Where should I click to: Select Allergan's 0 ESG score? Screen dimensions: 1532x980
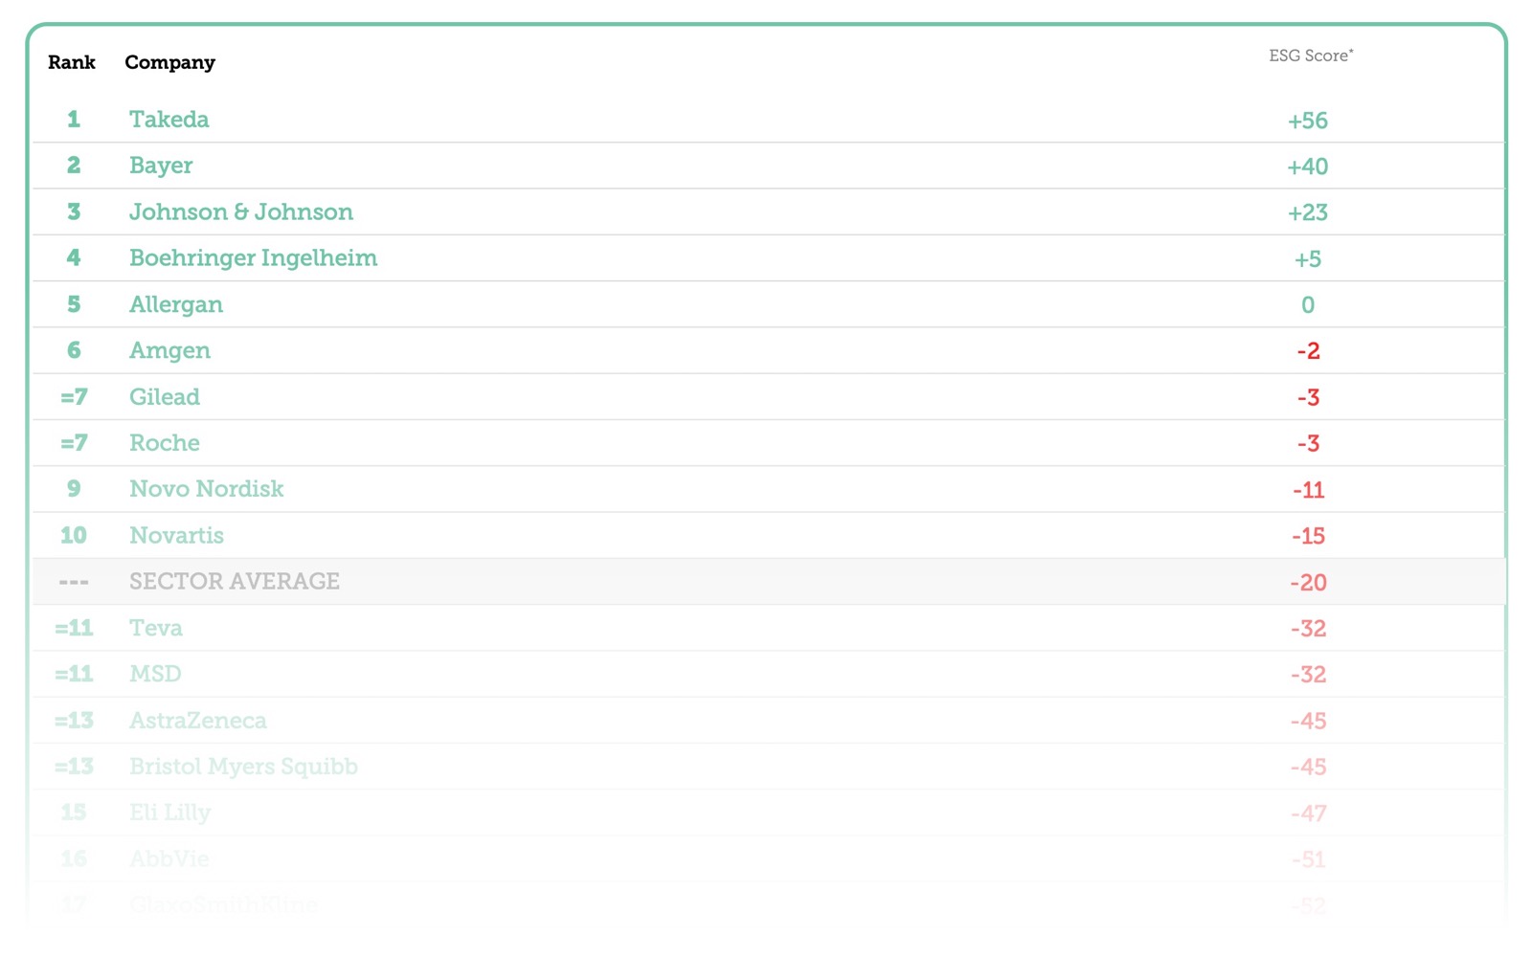tap(1308, 305)
